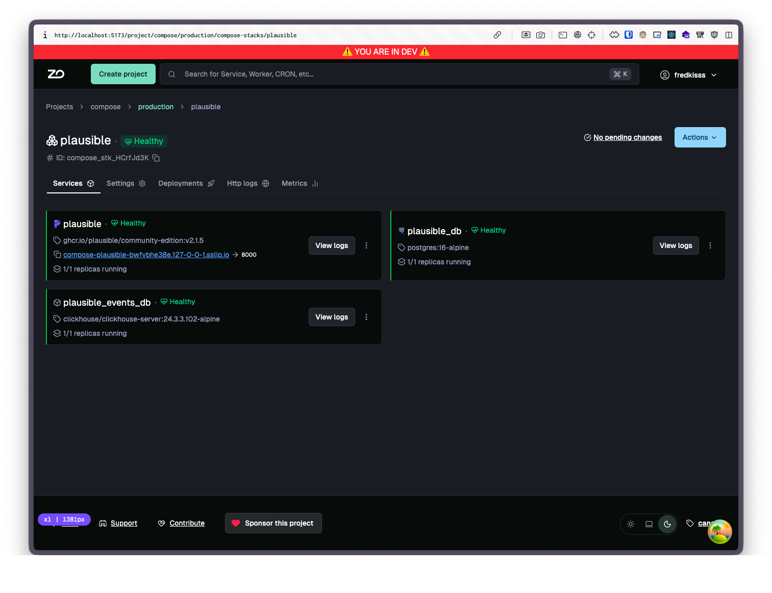772x593 pixels.
Task: Open the purple graduation cap extension
Action: 686,35
